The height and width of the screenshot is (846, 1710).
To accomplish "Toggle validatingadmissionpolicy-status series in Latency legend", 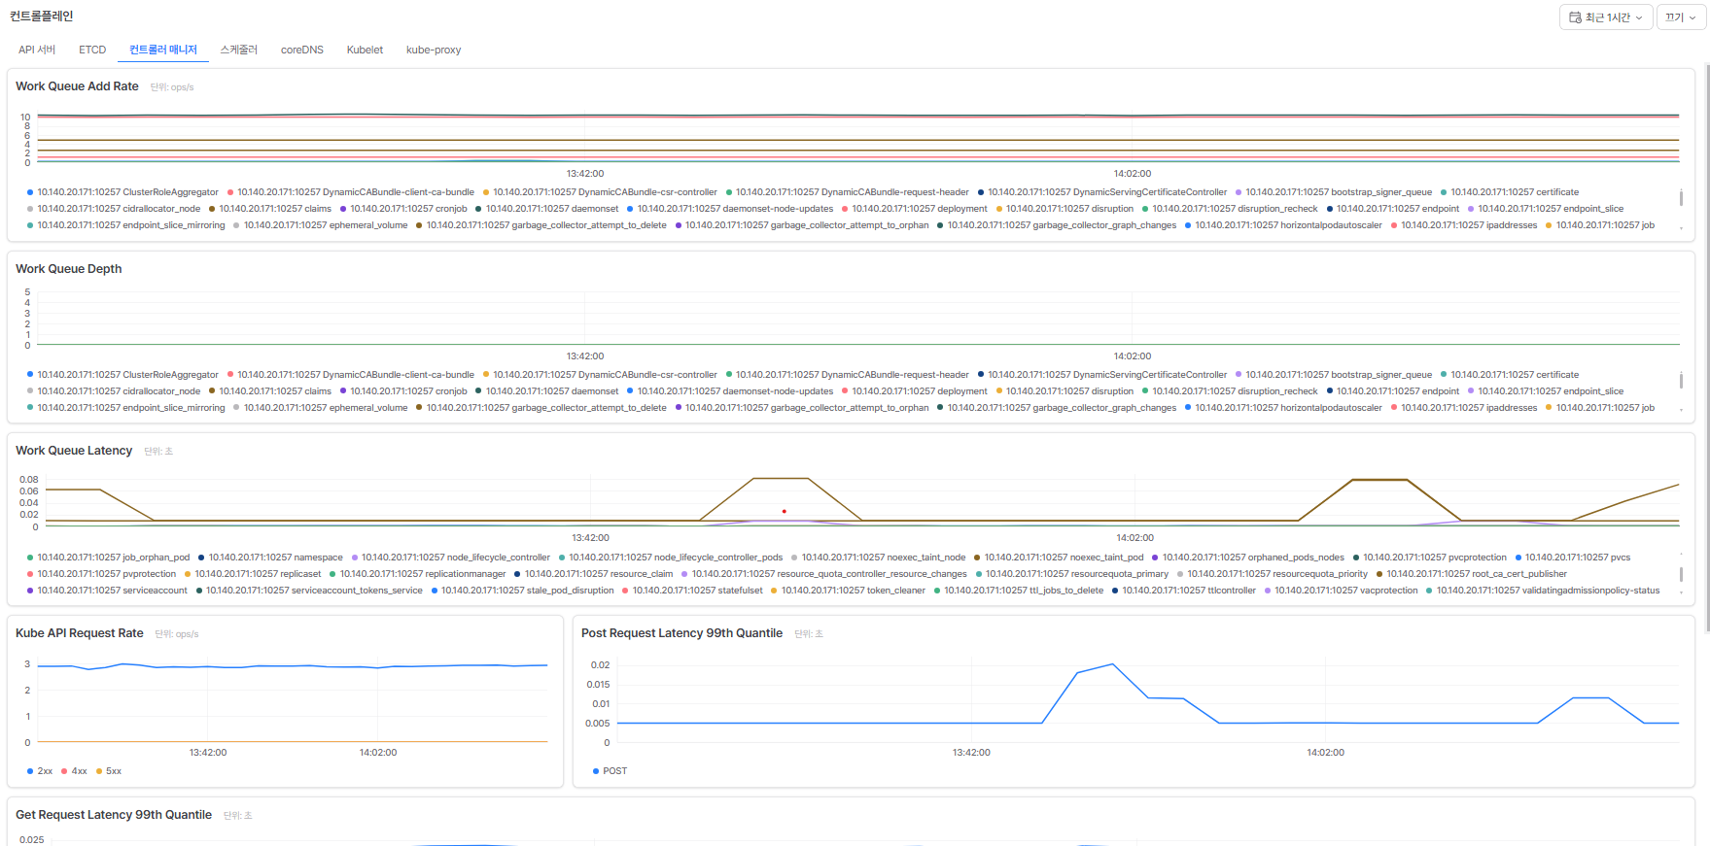I will 1543,591.
